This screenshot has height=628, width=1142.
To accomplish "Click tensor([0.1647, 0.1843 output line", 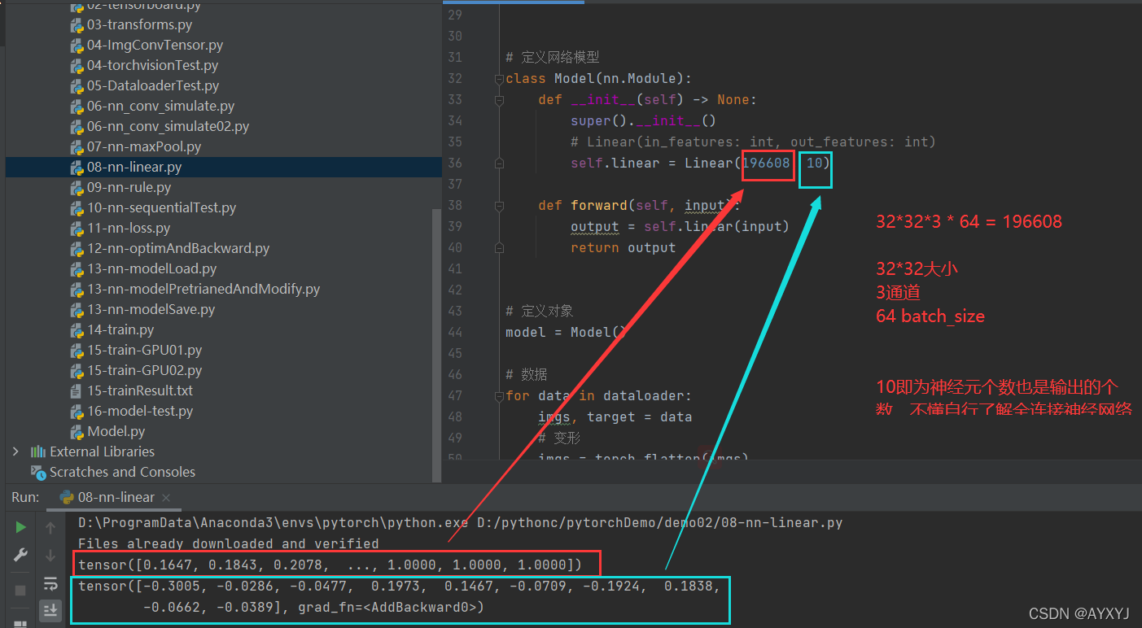I will (x=330, y=565).
